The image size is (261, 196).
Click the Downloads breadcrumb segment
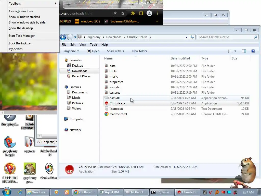click(114, 37)
